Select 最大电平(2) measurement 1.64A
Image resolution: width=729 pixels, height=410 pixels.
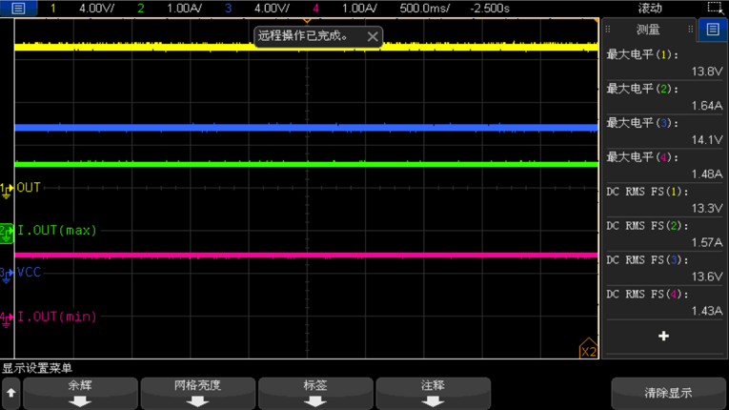click(x=664, y=97)
